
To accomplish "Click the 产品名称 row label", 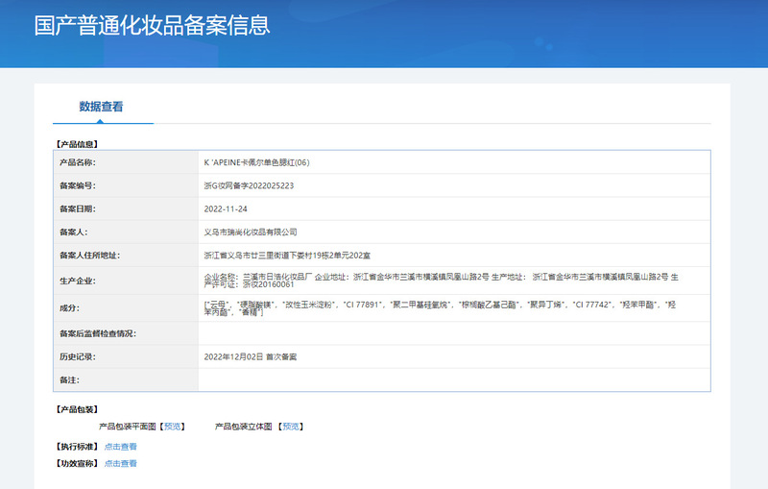I will [78, 162].
